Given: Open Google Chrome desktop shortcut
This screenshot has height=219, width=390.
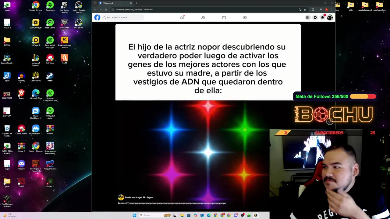Looking at the screenshot, I should point(36,6).
